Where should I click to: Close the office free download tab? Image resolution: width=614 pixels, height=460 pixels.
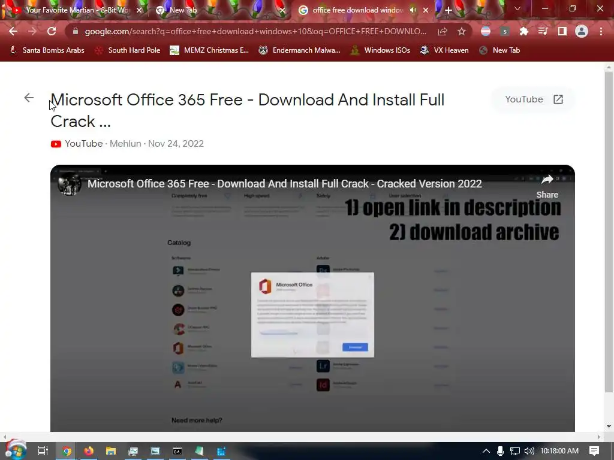(426, 10)
